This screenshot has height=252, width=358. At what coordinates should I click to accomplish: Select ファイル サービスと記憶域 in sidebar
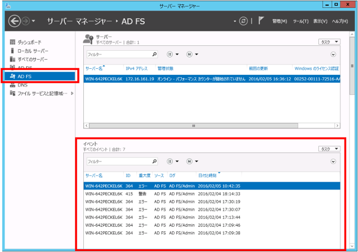(x=43, y=93)
